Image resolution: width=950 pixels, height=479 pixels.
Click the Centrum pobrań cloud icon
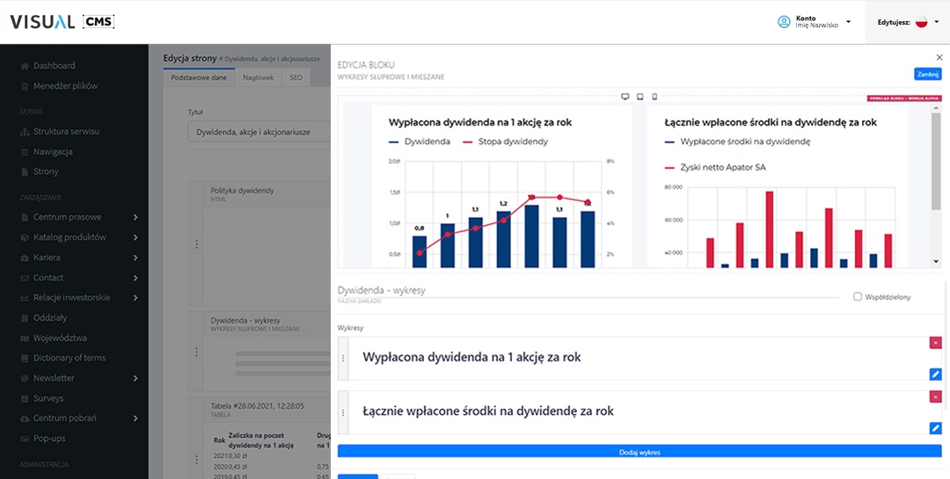point(25,418)
